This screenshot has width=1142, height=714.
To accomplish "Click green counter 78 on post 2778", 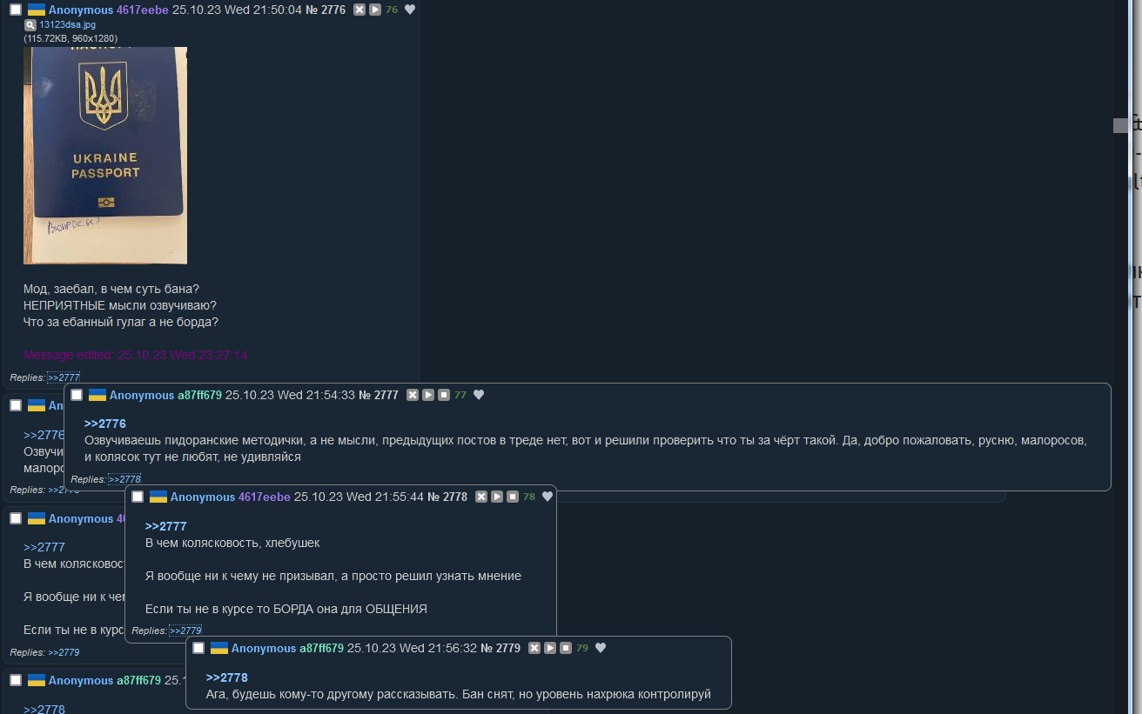I will (529, 497).
